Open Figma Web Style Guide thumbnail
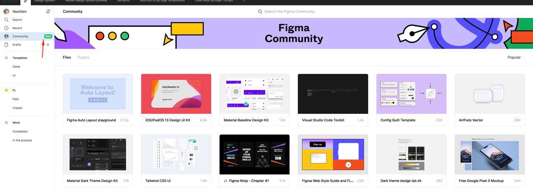The height and width of the screenshot is (195, 533). point(333,154)
